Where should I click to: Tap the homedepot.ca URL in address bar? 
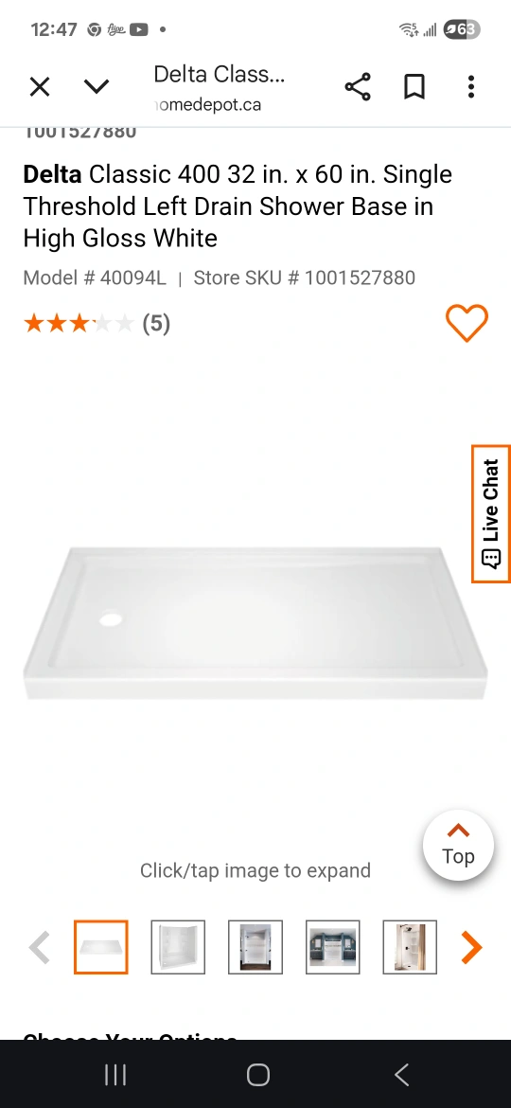coord(208,104)
